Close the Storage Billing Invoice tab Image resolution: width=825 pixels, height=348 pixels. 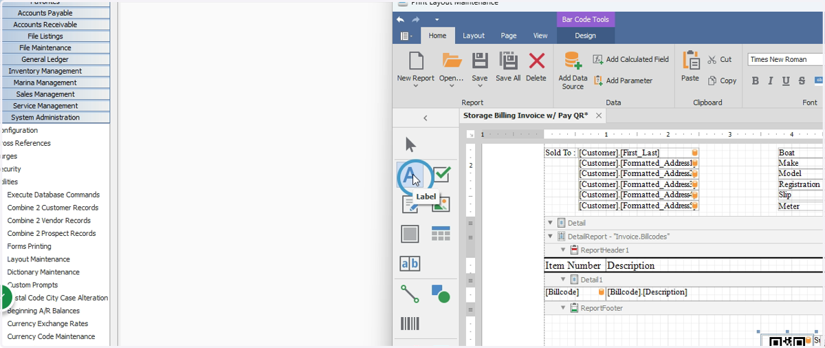[x=599, y=116]
